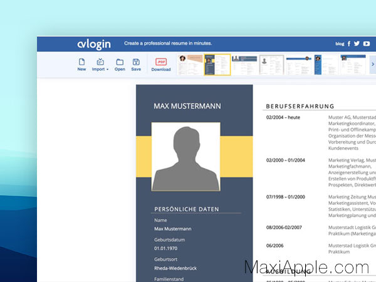376x282 pixels.
Task: Save the resume
Action: pos(136,65)
